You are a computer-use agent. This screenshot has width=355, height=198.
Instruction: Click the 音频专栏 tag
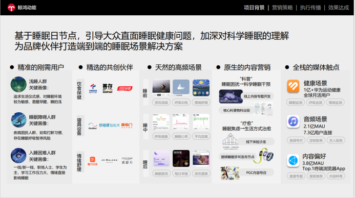(296, 140)
